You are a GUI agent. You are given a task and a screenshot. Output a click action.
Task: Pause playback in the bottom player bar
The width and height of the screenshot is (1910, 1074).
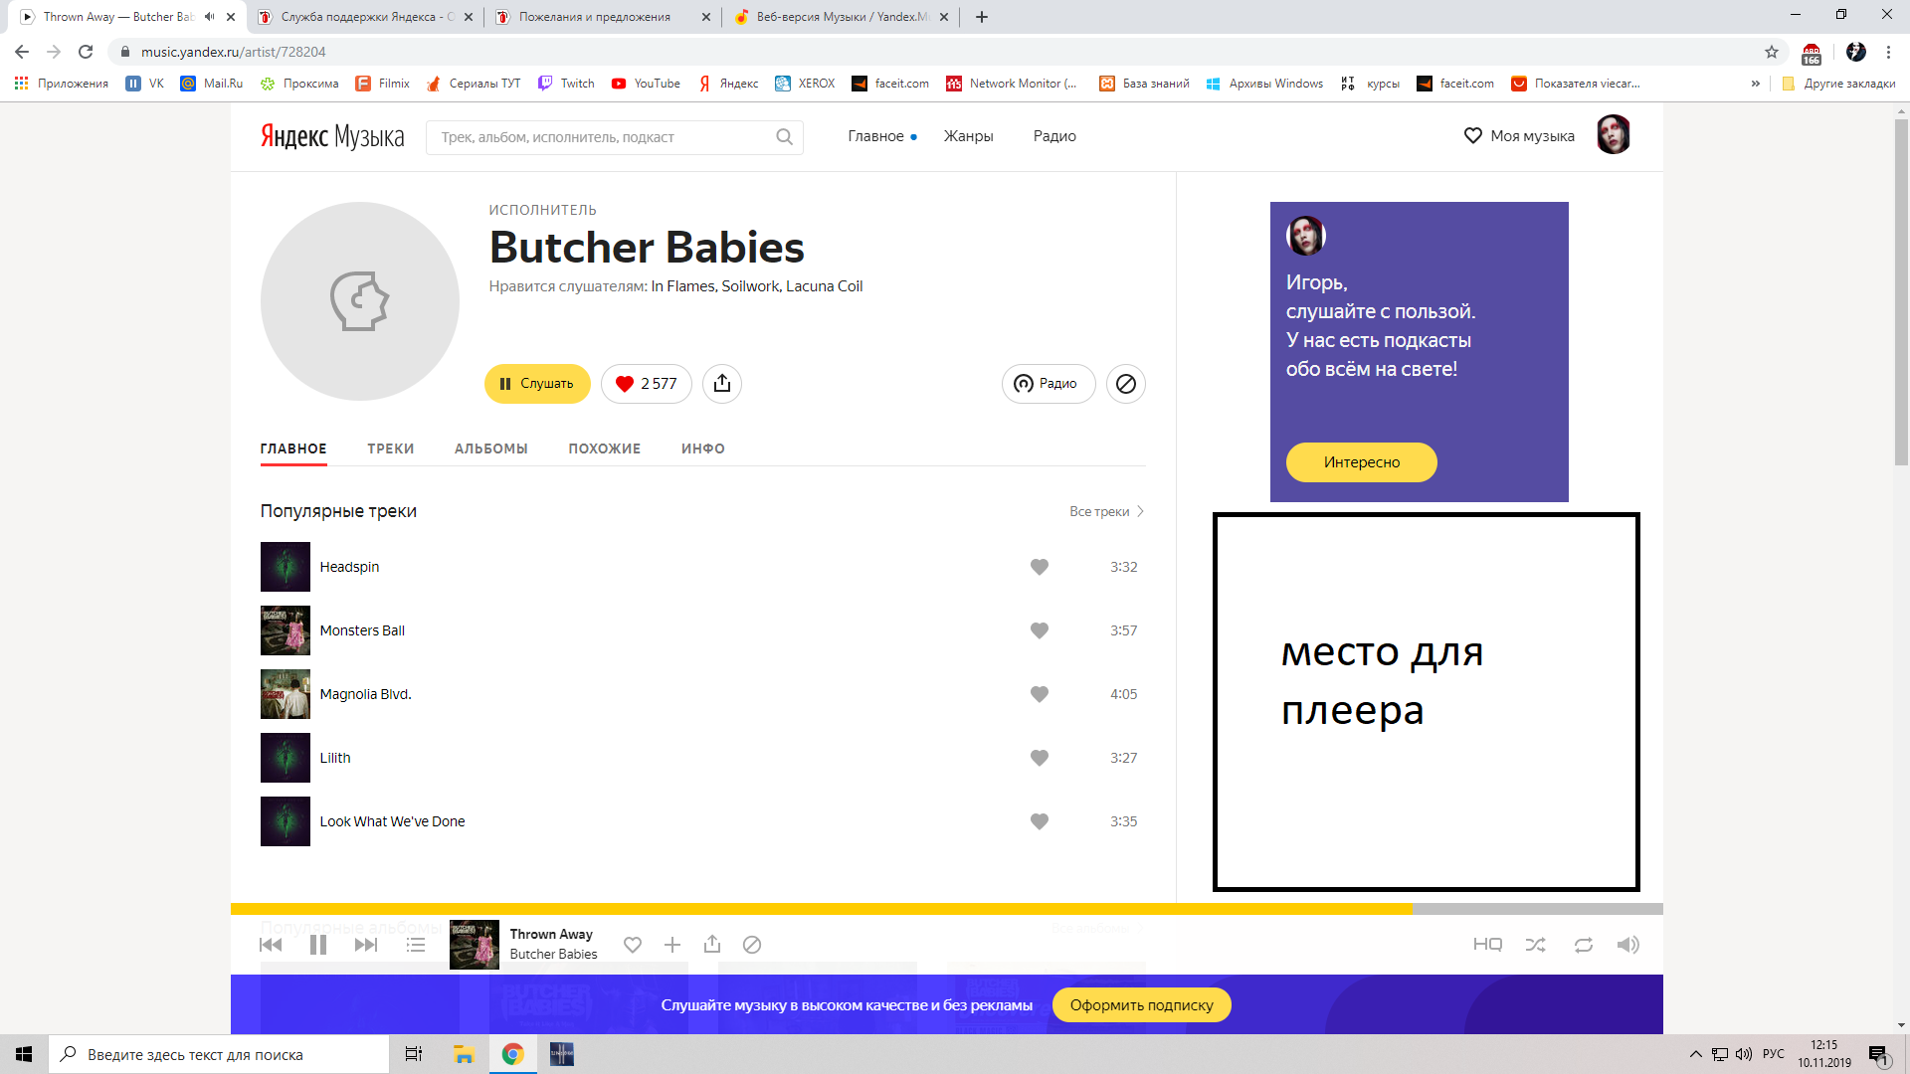tap(318, 945)
